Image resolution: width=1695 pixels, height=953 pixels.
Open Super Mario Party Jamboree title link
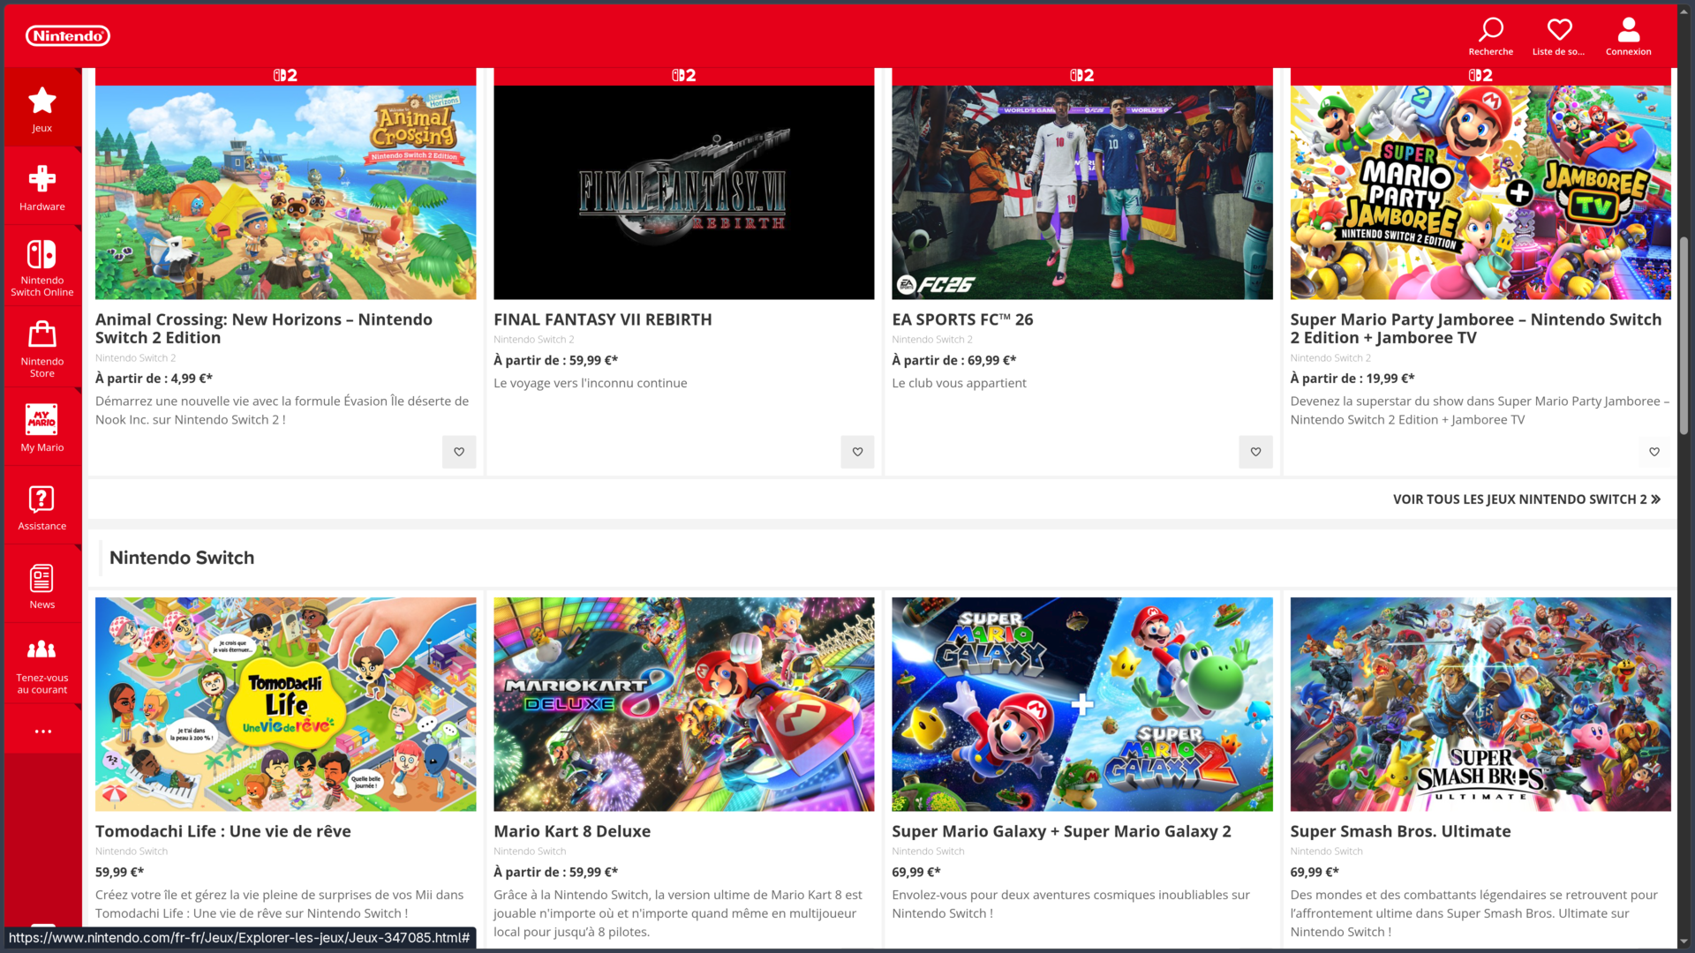coord(1476,328)
